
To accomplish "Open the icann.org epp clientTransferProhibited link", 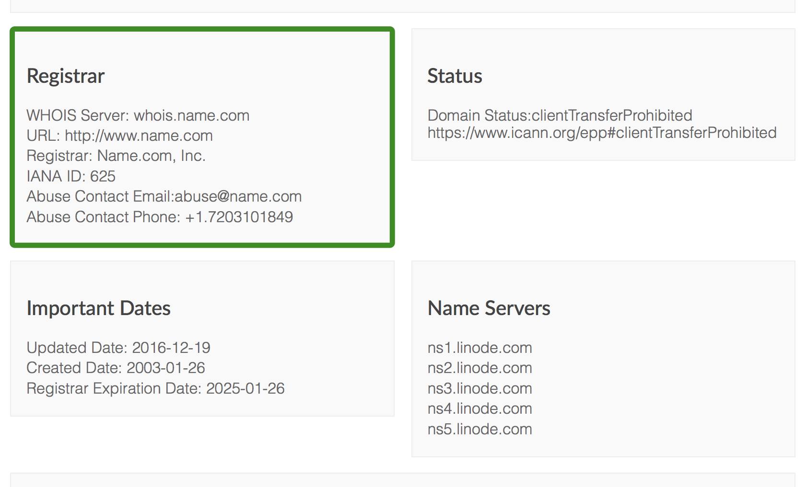I will [602, 133].
